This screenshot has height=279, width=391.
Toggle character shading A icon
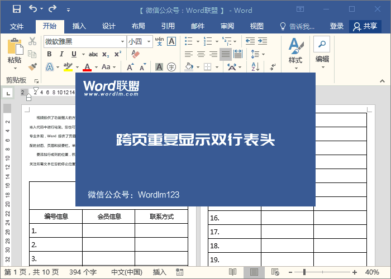point(159,67)
